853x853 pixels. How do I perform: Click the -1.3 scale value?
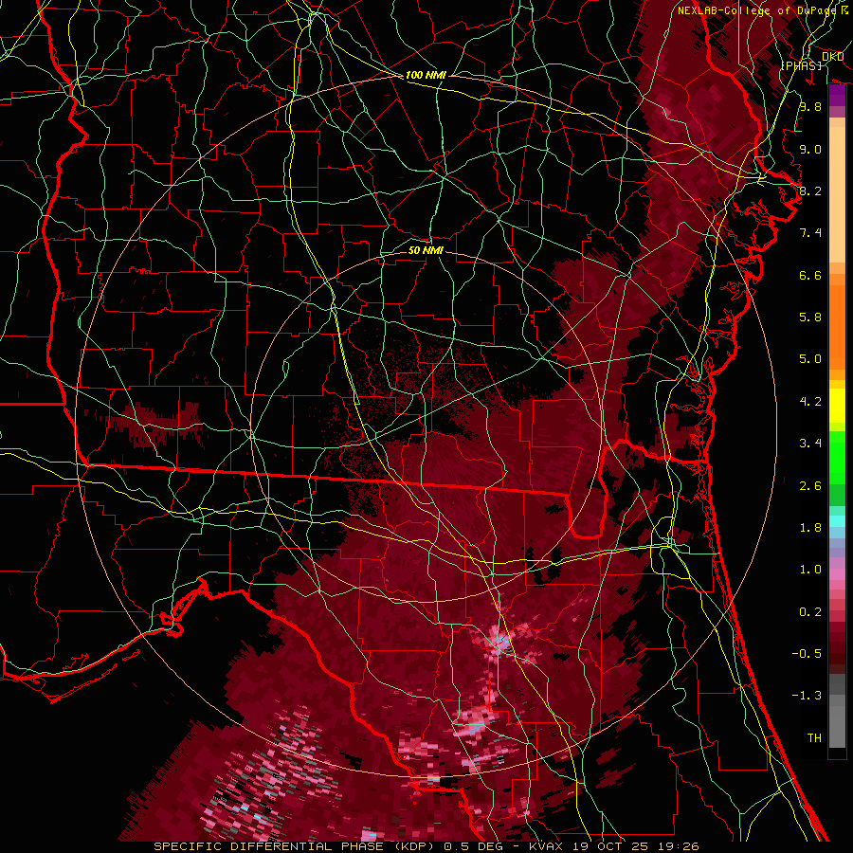(807, 696)
